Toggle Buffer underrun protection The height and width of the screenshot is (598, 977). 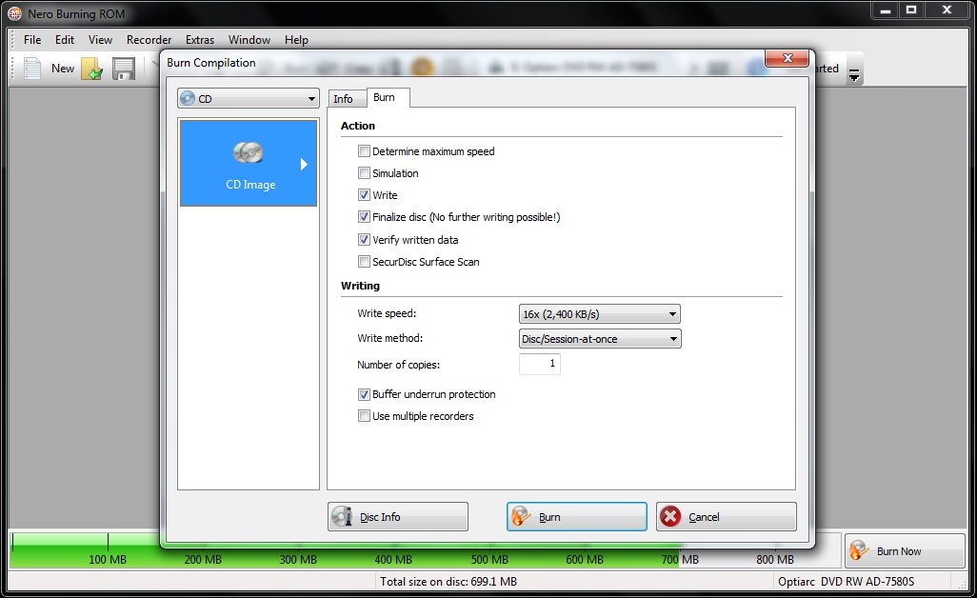coord(364,394)
